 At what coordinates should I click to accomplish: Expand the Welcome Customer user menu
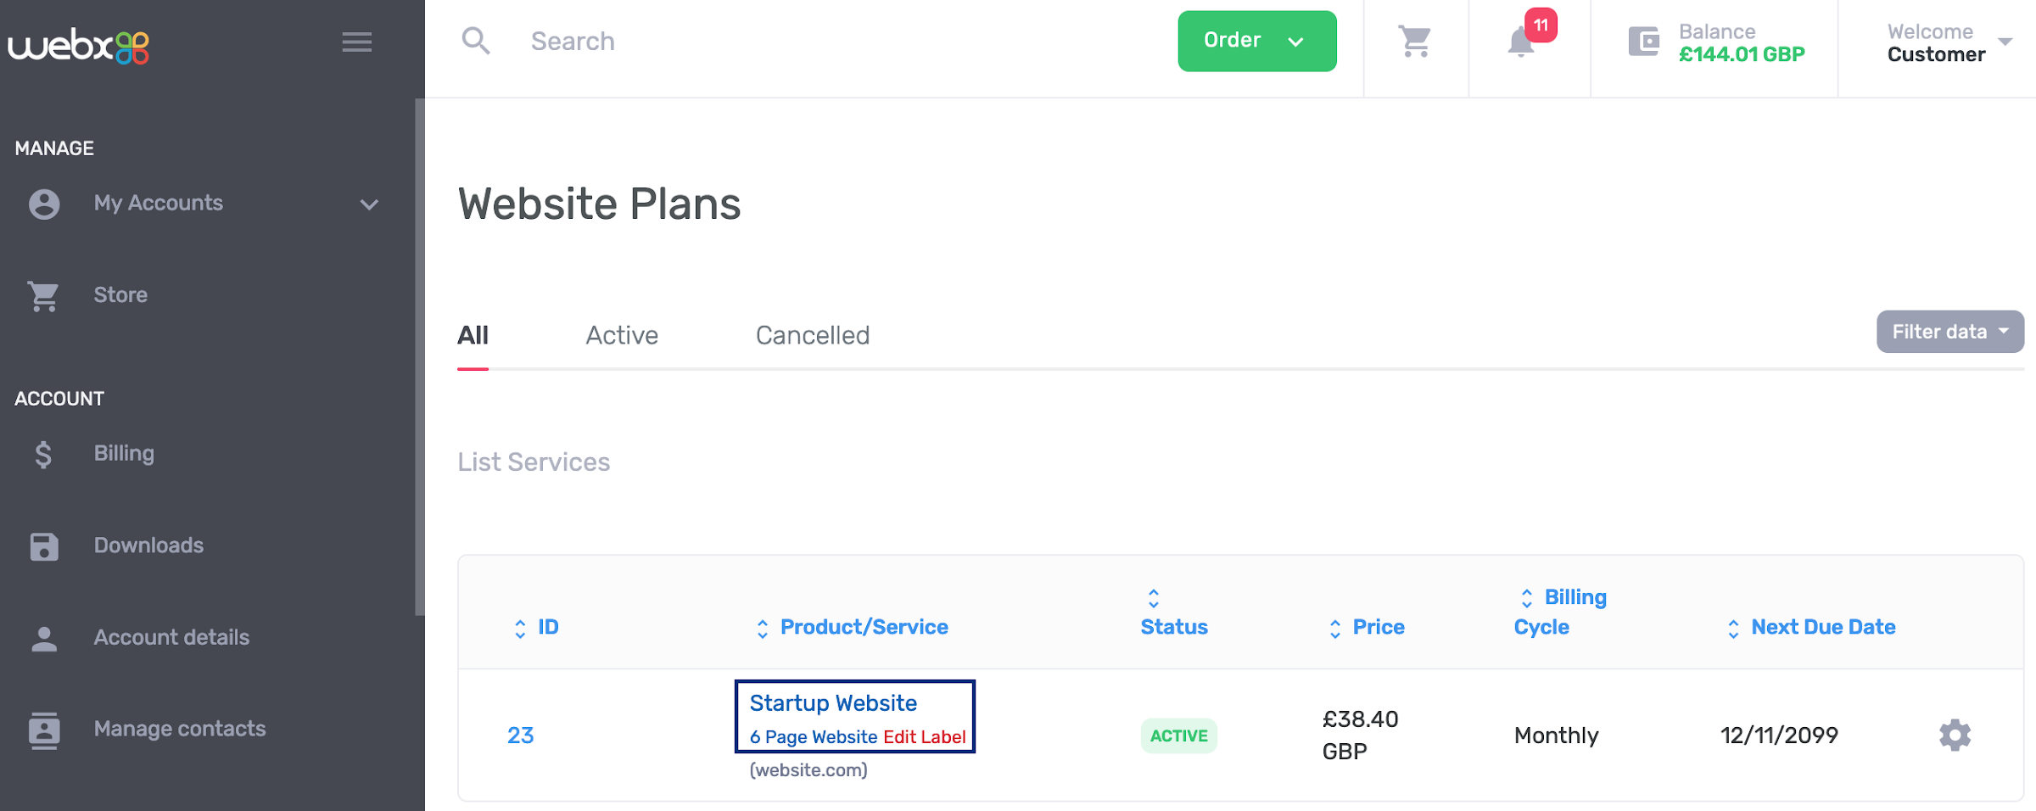point(1948,42)
